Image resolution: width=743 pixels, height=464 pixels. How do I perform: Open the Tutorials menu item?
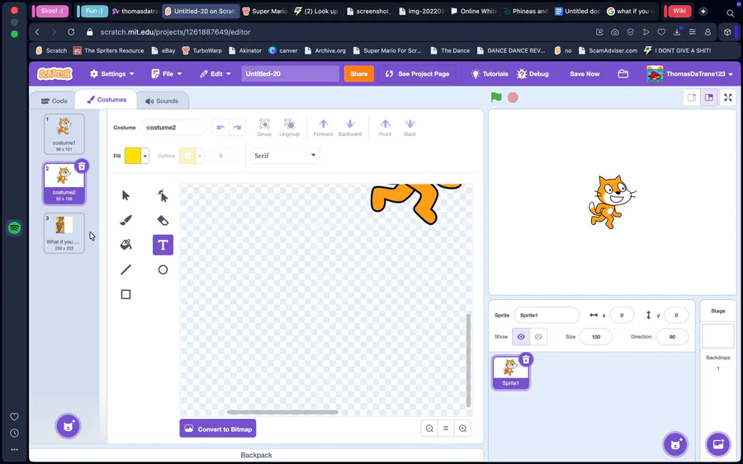click(490, 74)
